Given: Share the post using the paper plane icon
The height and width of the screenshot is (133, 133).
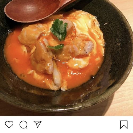Looking at the screenshot, I should (38, 124).
